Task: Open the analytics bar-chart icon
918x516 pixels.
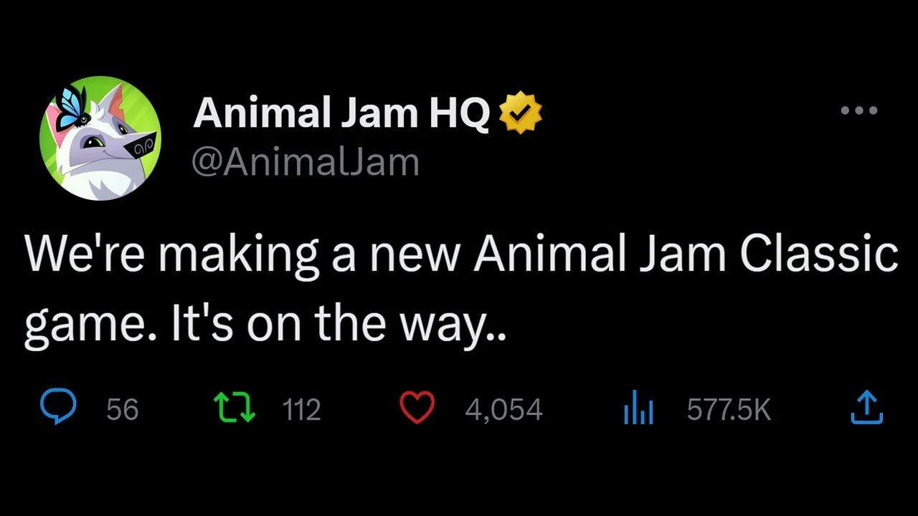Action: click(x=638, y=406)
